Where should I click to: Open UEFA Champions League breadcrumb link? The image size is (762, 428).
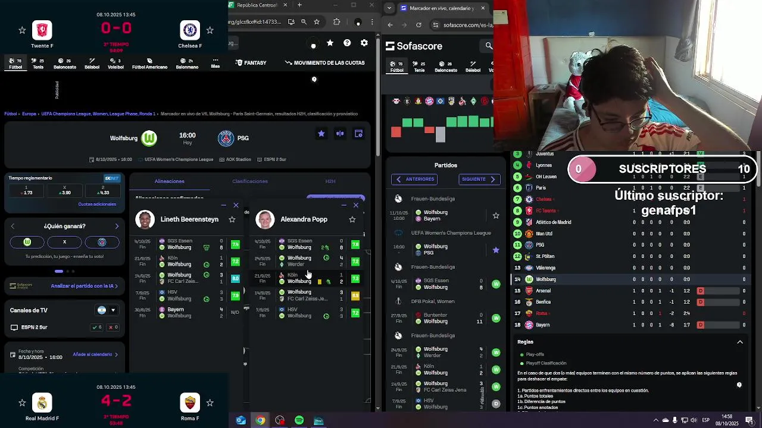pos(97,114)
